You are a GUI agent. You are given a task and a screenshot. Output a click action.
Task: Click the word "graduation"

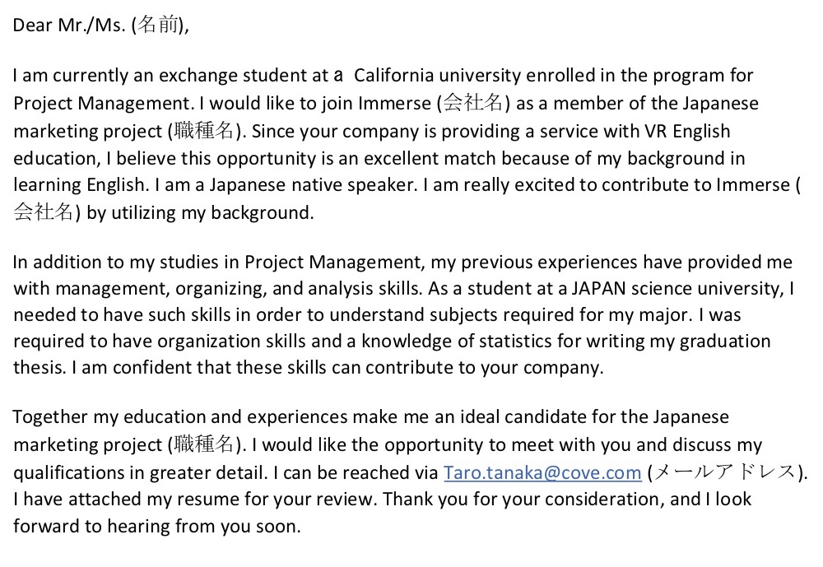coord(724,341)
